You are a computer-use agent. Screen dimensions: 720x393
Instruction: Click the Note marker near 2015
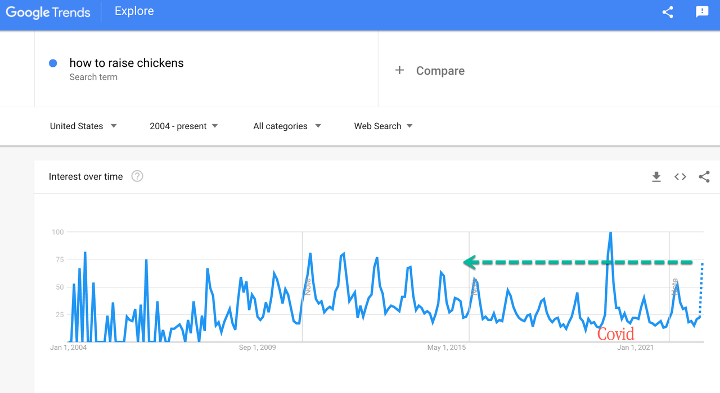474,287
